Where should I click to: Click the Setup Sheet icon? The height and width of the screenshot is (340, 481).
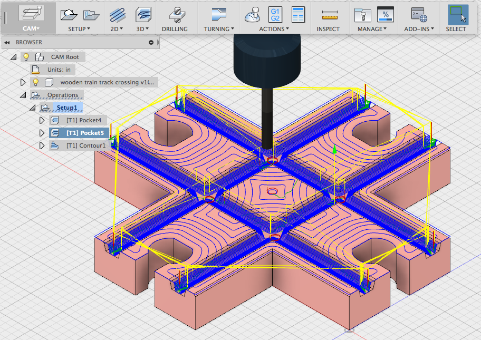[x=297, y=15]
